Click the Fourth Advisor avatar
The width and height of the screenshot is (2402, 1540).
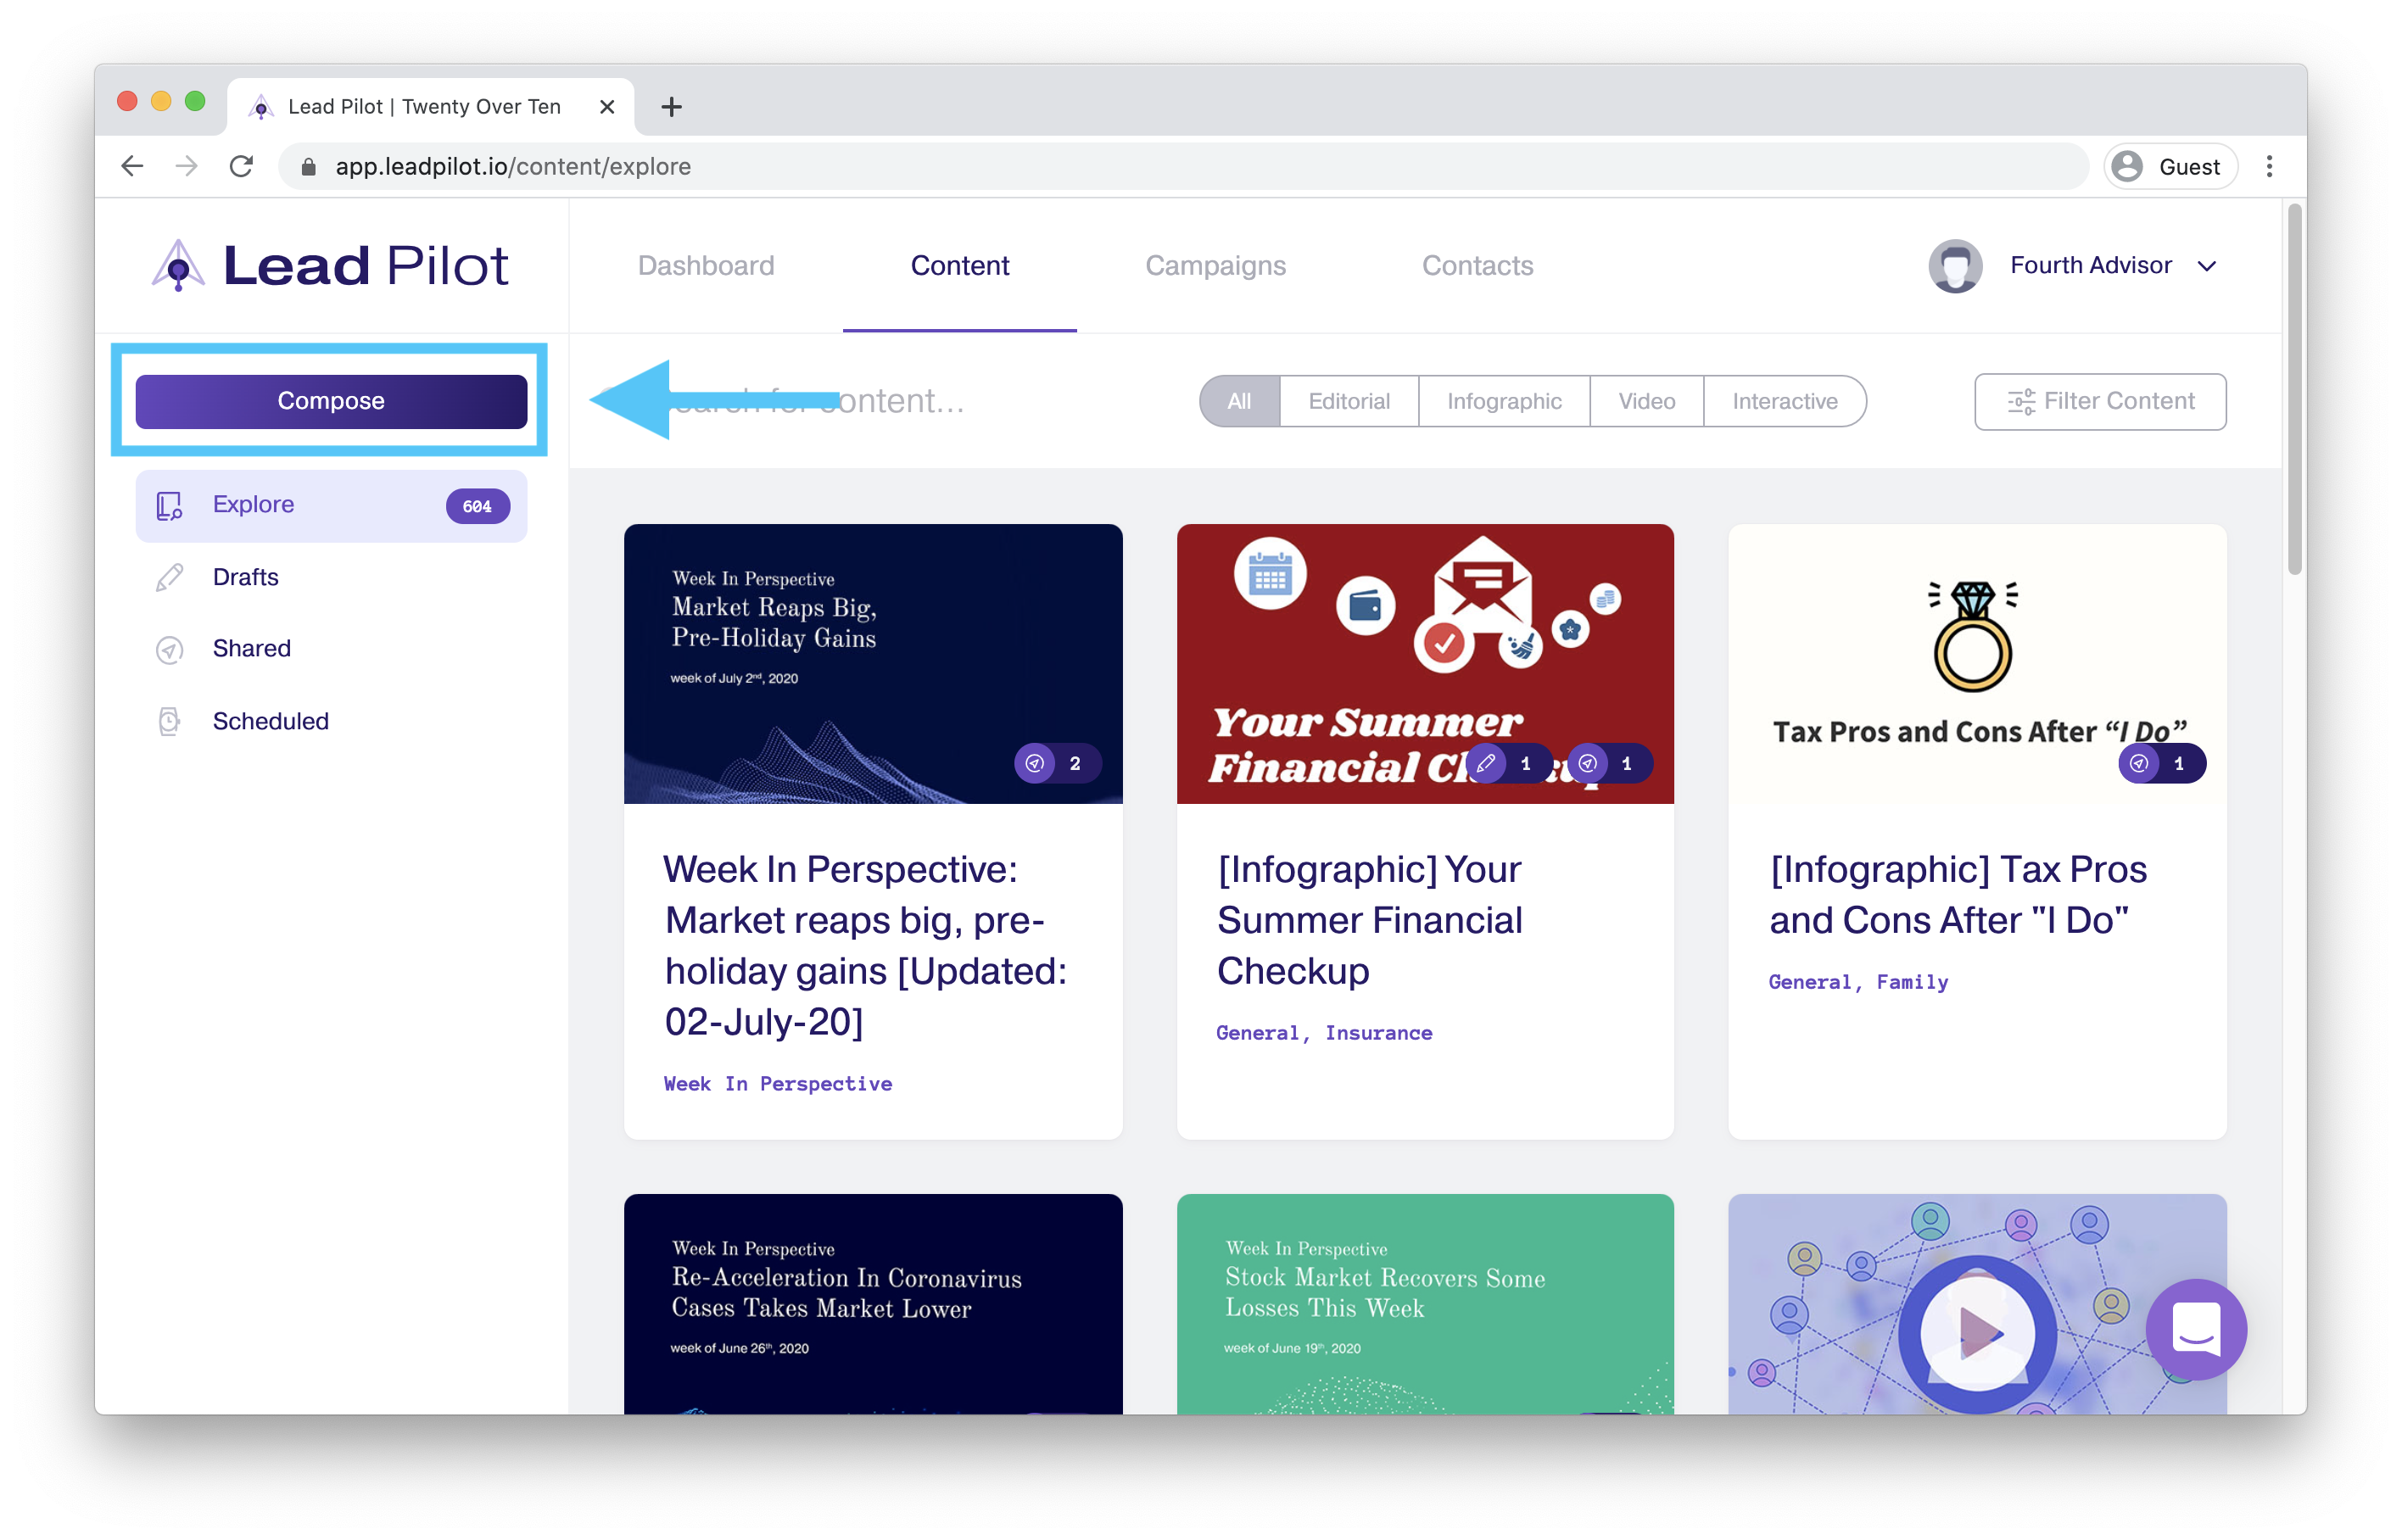pos(1955,266)
